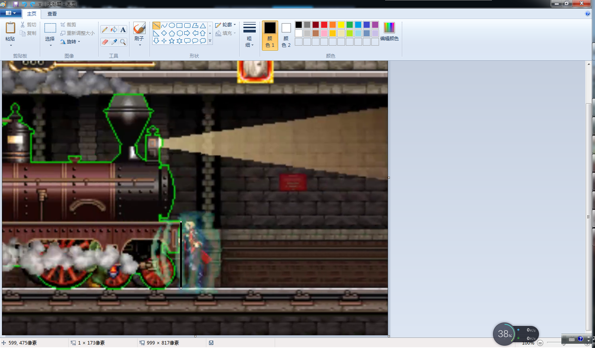The image size is (595, 348).
Task: Click the vertical scrollbar up arrow
Action: click(x=589, y=64)
